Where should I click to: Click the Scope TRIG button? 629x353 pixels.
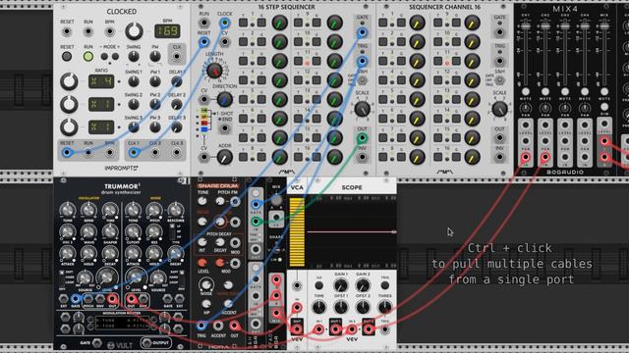[384, 285]
